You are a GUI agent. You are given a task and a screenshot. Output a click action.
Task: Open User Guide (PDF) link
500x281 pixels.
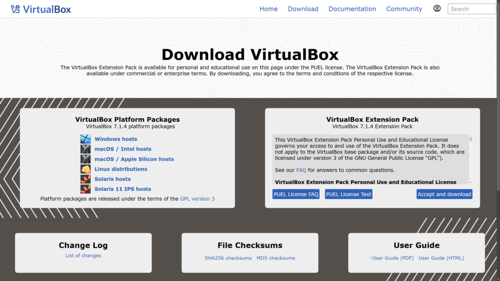coord(393,258)
